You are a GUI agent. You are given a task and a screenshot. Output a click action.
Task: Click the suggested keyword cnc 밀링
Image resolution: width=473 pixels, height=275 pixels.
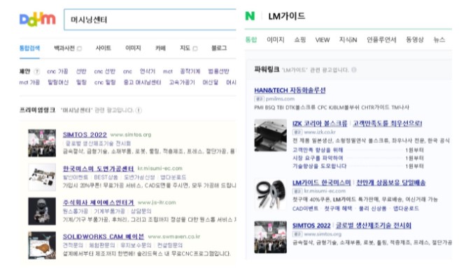(x=105, y=82)
